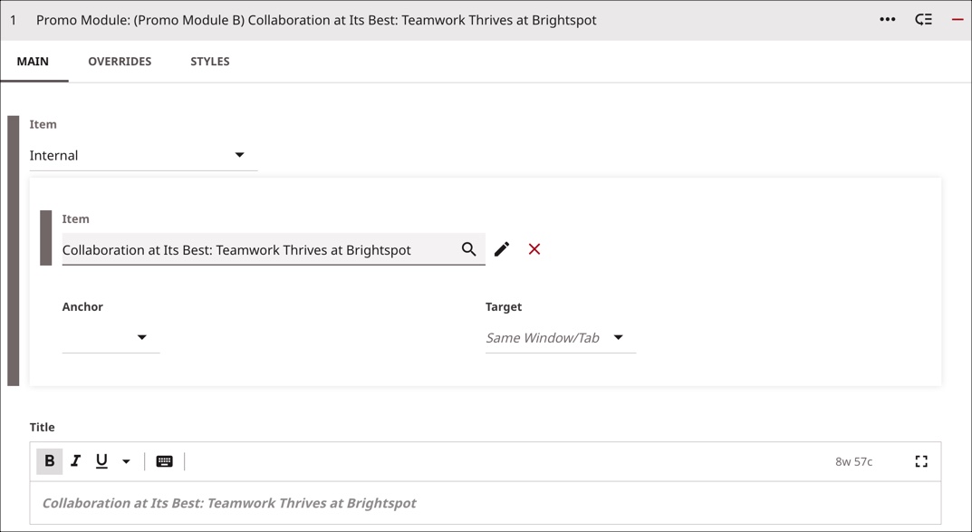Expand Title editor to fullscreen
Viewport: 972px width, 532px height.
tap(921, 461)
